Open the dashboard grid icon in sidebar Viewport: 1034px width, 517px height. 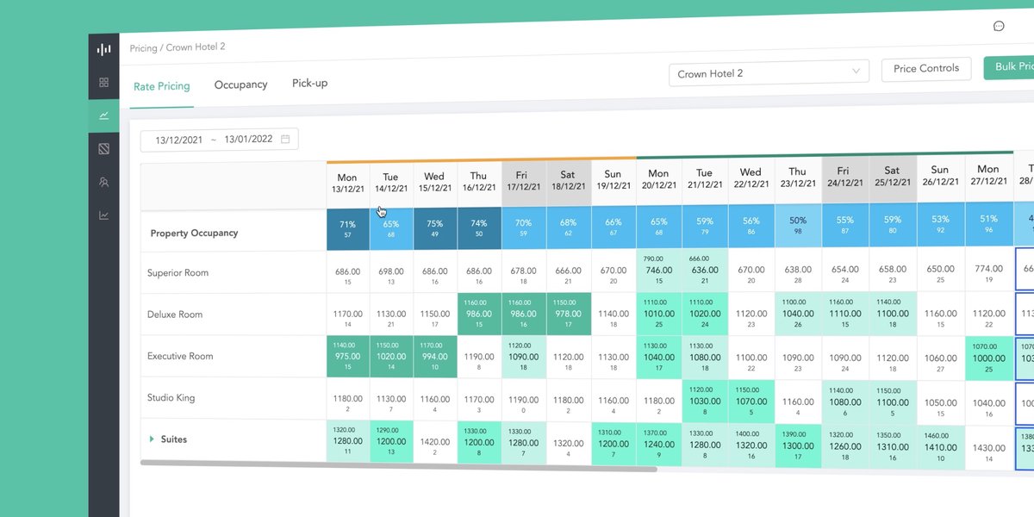pos(103,83)
